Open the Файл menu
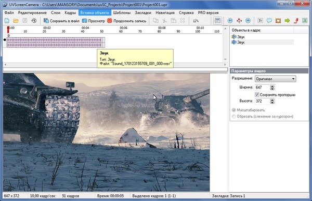The image size is (312, 201). pos(9,12)
